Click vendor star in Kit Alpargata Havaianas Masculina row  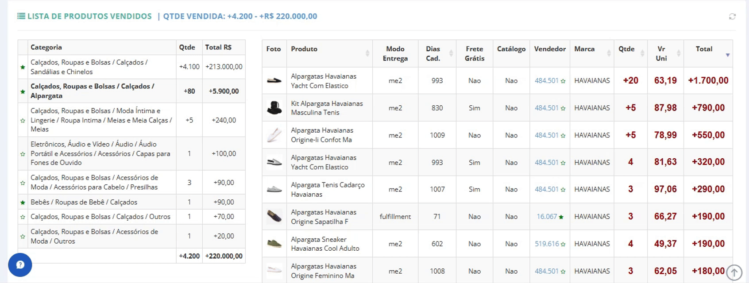pyautogui.click(x=563, y=108)
